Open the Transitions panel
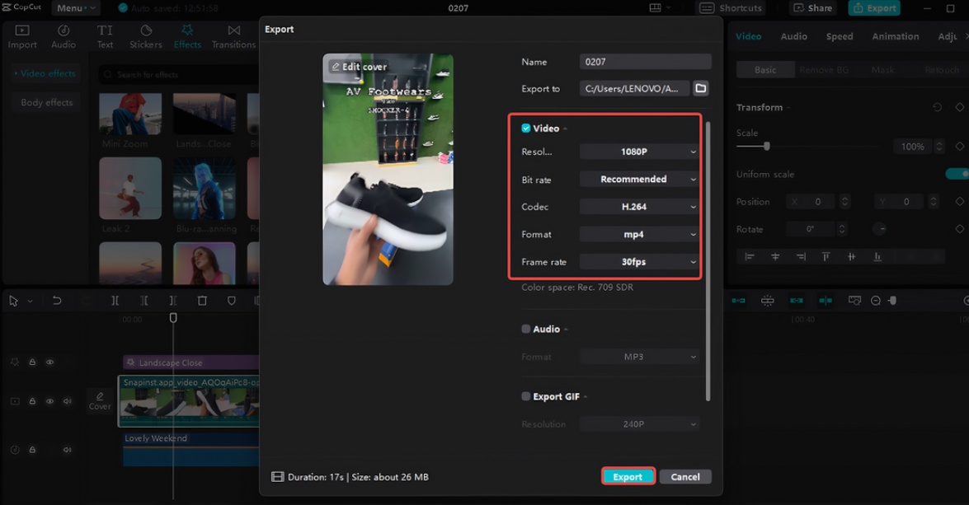This screenshot has height=505, width=969. pos(233,37)
